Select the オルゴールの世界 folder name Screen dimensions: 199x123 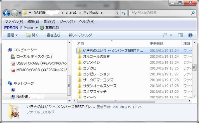tap(97, 57)
